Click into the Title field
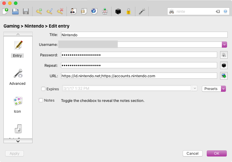The height and width of the screenshot is (162, 232). (144, 35)
